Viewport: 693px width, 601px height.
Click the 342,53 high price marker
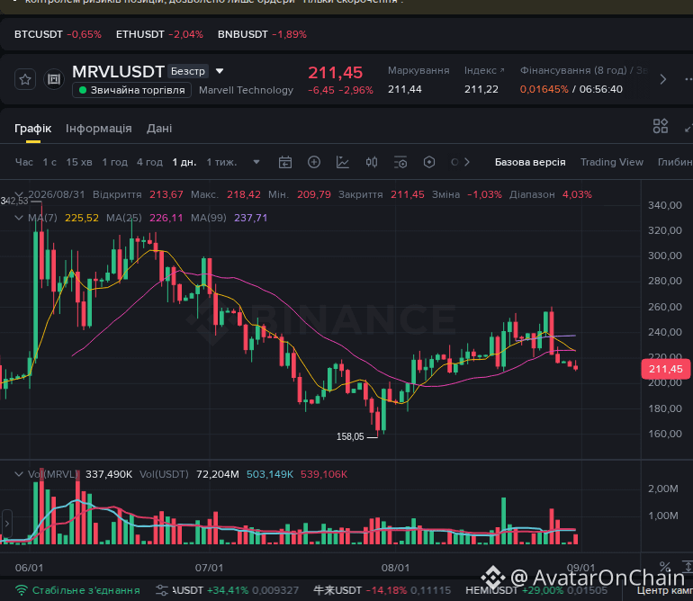click(14, 201)
